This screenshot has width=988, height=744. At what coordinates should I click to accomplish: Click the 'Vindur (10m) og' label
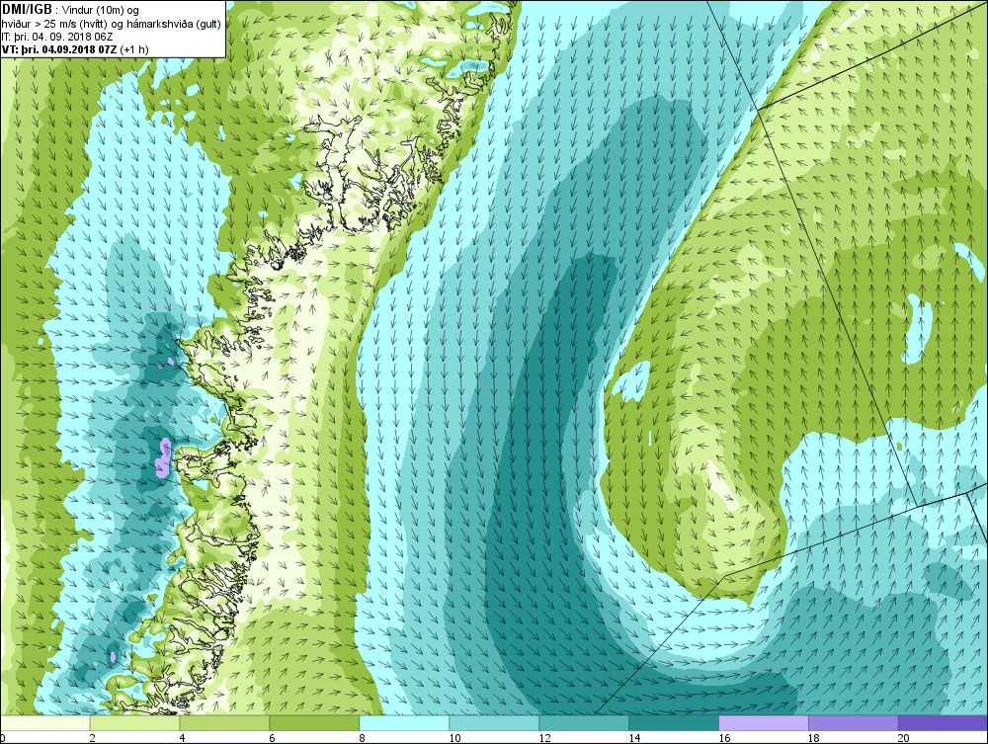click(x=100, y=10)
